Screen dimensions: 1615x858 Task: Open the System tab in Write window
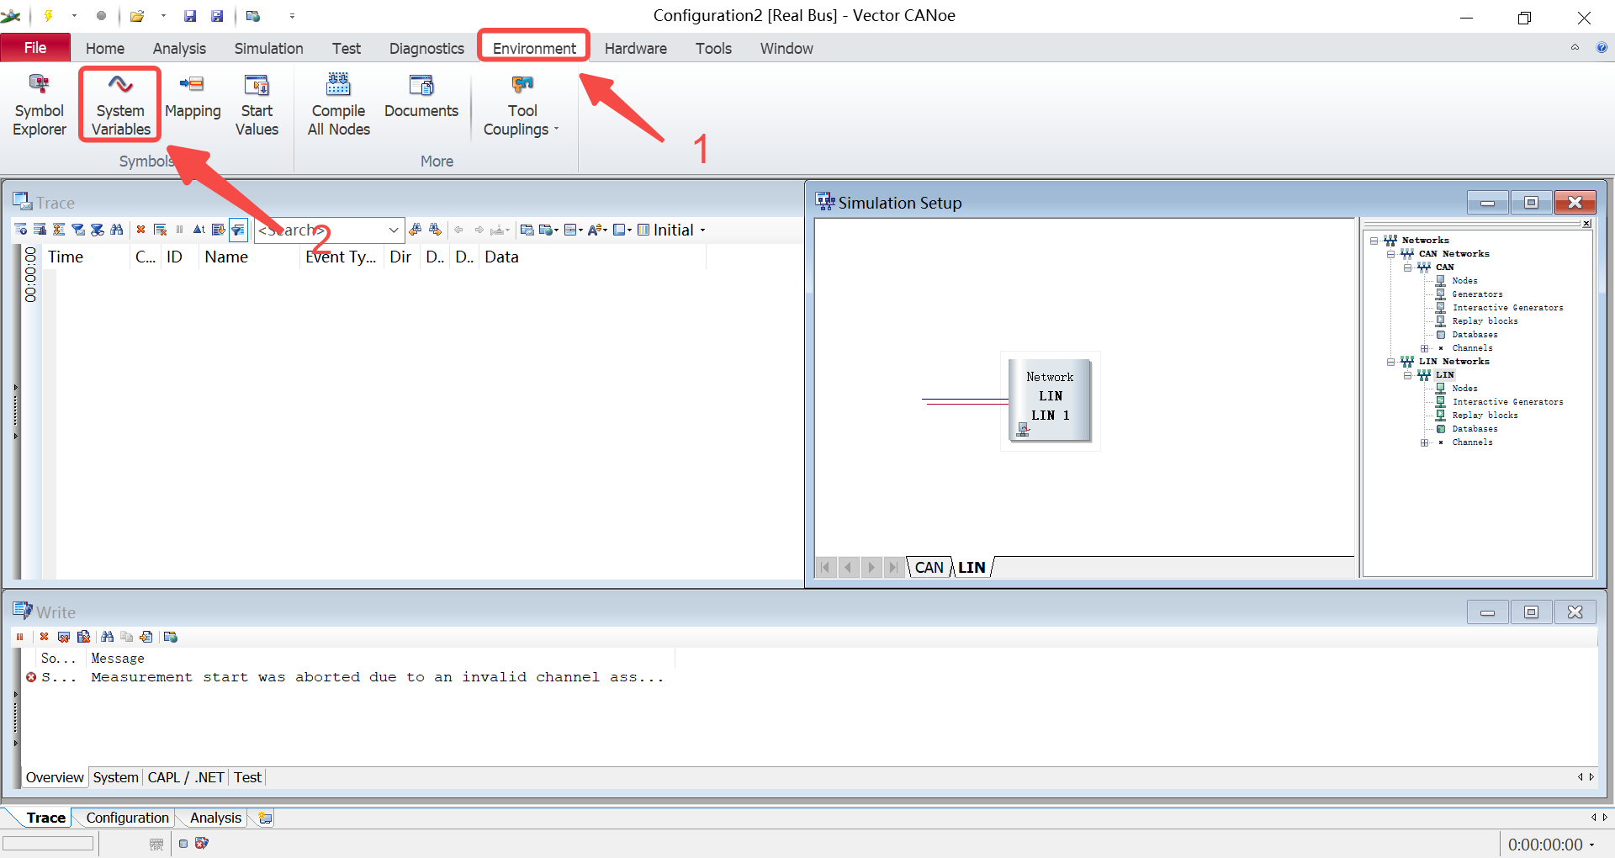[115, 777]
